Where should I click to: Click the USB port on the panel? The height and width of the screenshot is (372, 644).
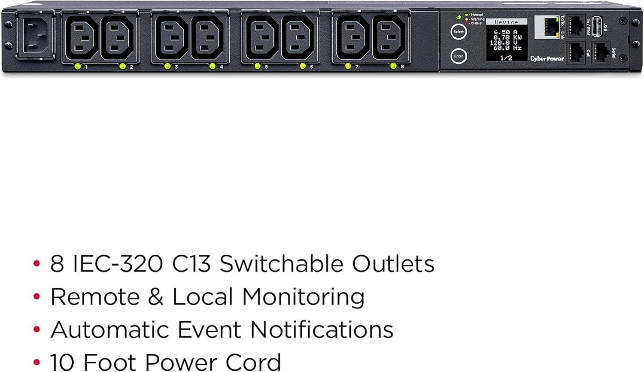tap(596, 26)
